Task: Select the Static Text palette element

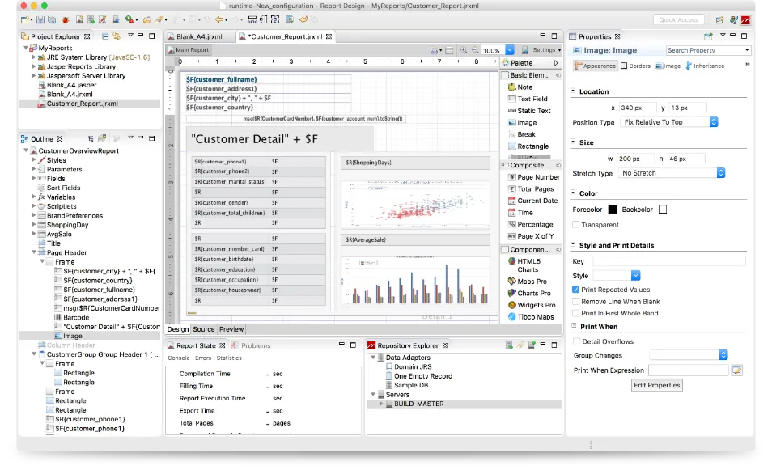Action: 533,111
